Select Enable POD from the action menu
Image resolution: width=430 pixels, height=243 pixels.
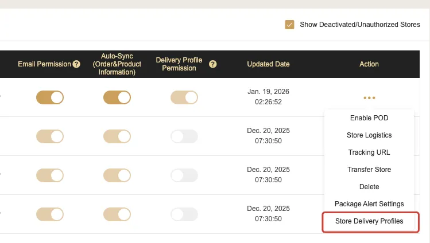[369, 118]
